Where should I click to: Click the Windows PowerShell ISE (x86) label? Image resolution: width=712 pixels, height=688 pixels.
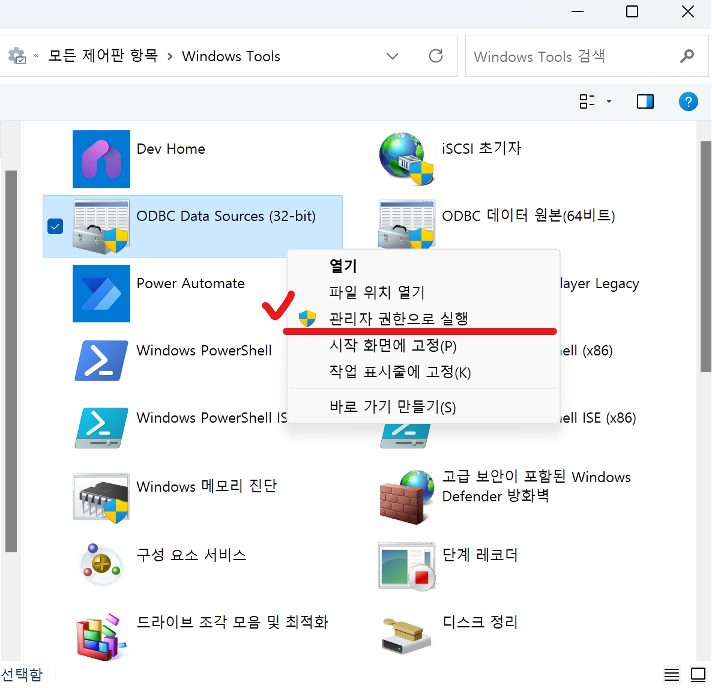pyautogui.click(x=598, y=418)
